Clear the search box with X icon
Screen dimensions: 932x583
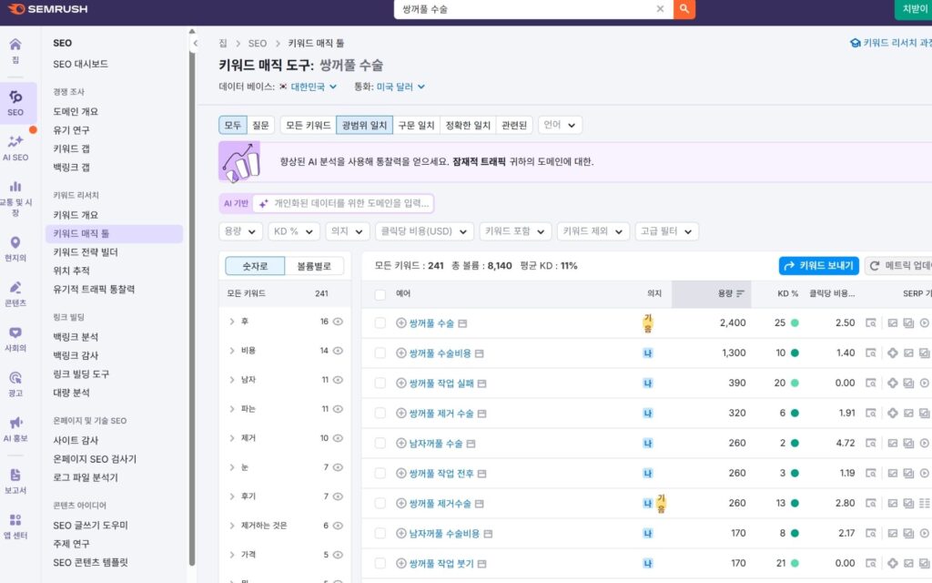click(660, 9)
